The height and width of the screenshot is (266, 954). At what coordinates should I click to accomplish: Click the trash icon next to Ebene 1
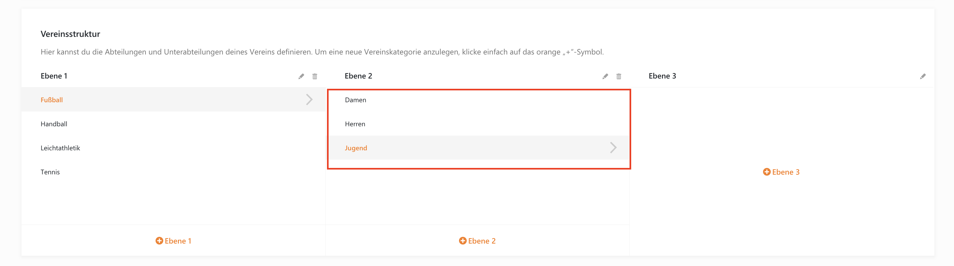[314, 76]
